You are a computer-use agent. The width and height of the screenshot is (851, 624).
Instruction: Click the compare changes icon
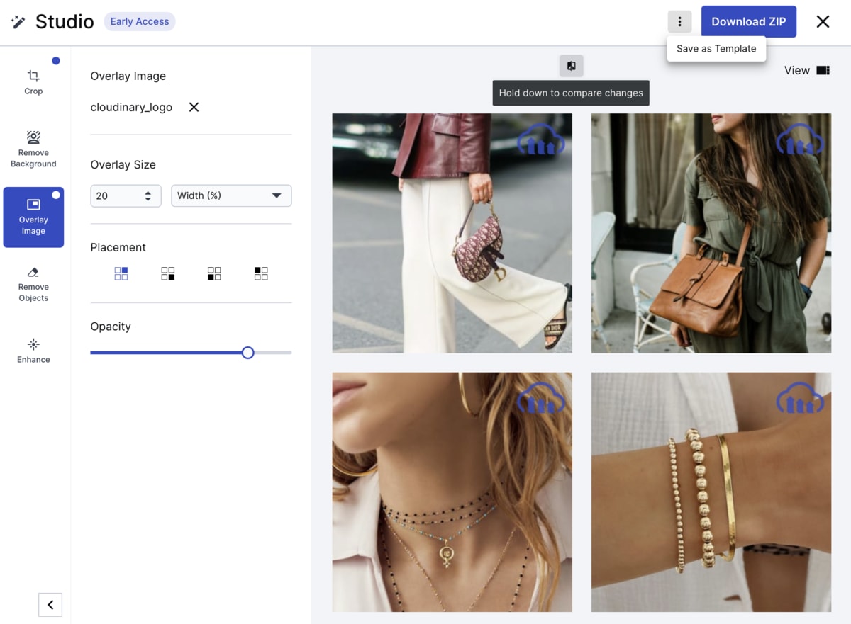[571, 66]
